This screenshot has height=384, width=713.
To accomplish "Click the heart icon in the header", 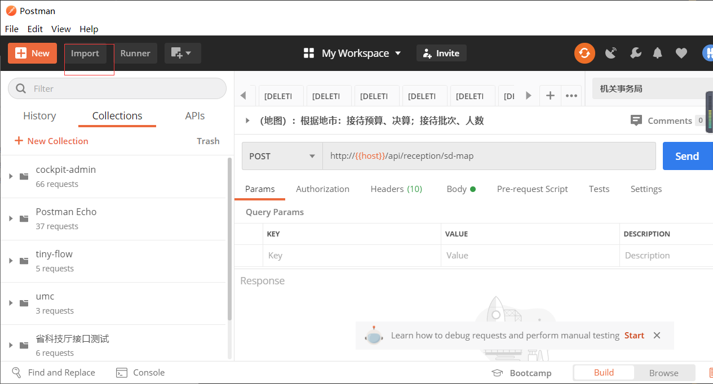I will pyautogui.click(x=681, y=53).
